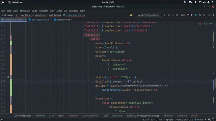Viewport: 216px width, 121px height.
Task: Click the Search Everywhere magnifier icon
Action: [209, 15]
